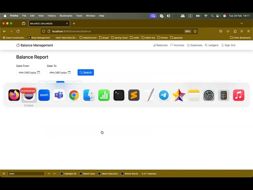
Task: Switch to Calculator app icon
Action: tap(224, 95)
